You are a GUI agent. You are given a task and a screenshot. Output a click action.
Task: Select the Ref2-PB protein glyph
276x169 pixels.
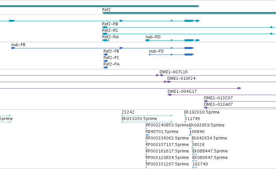point(105,54)
